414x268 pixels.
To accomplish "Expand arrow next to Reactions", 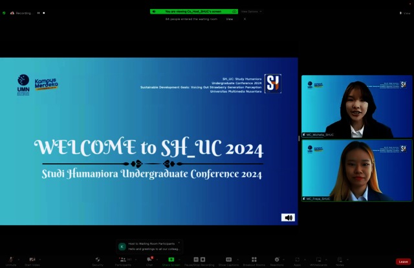I will tap(283, 260).
